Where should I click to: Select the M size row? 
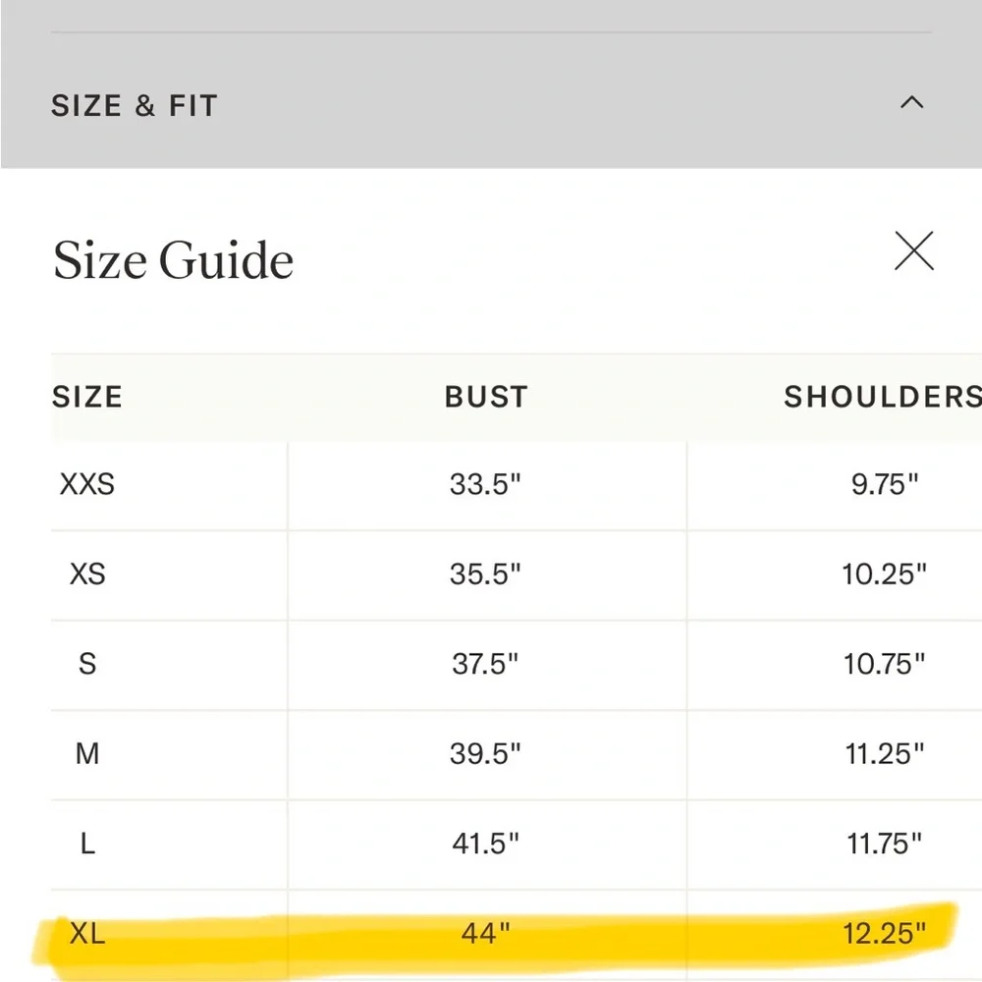tap(517, 754)
